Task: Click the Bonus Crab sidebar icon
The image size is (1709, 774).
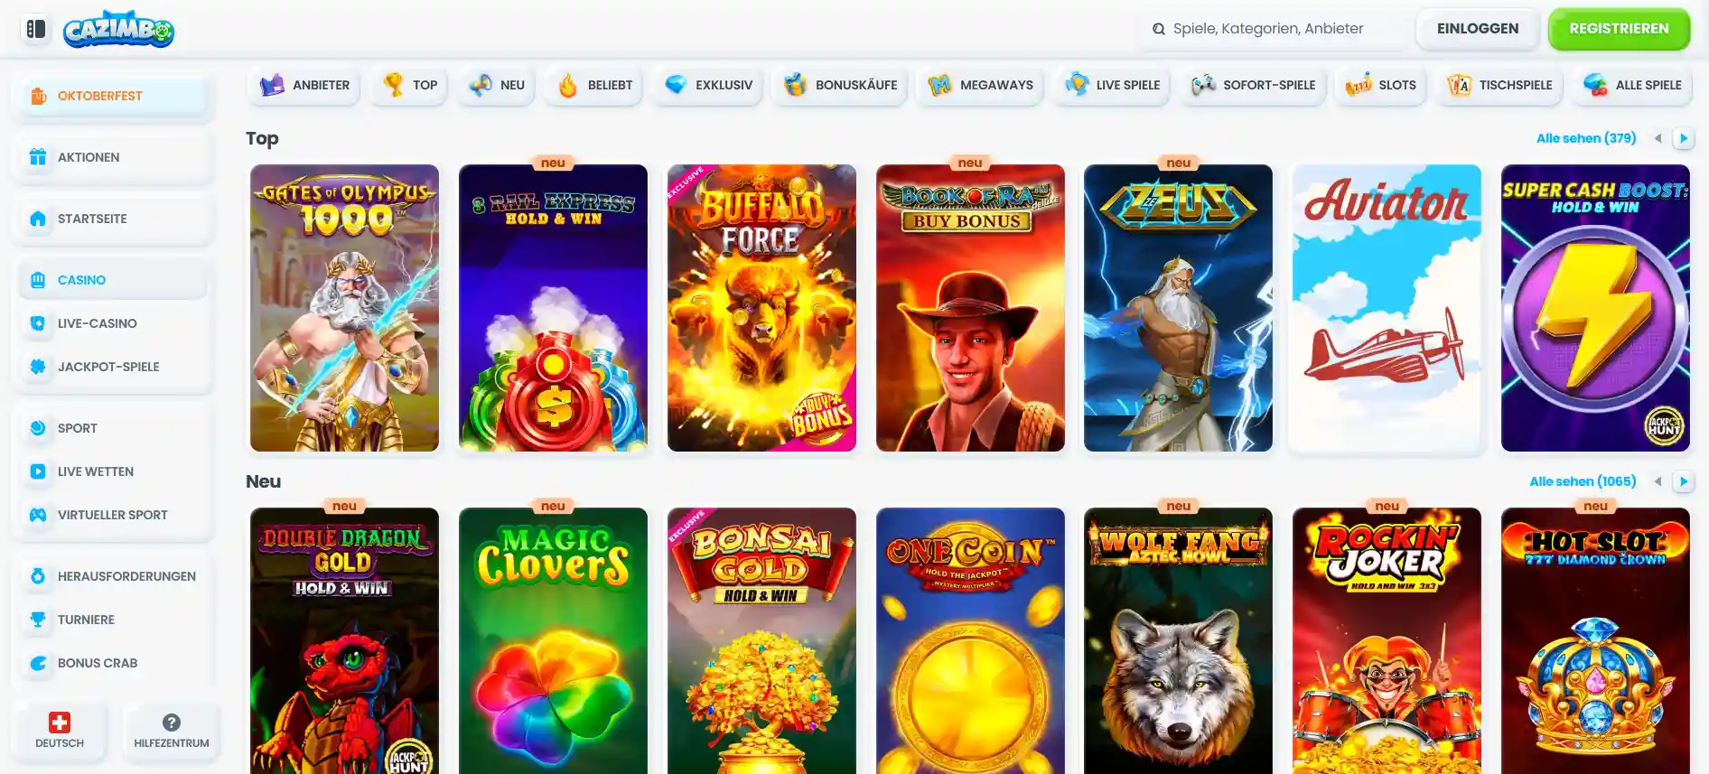Action: click(38, 663)
